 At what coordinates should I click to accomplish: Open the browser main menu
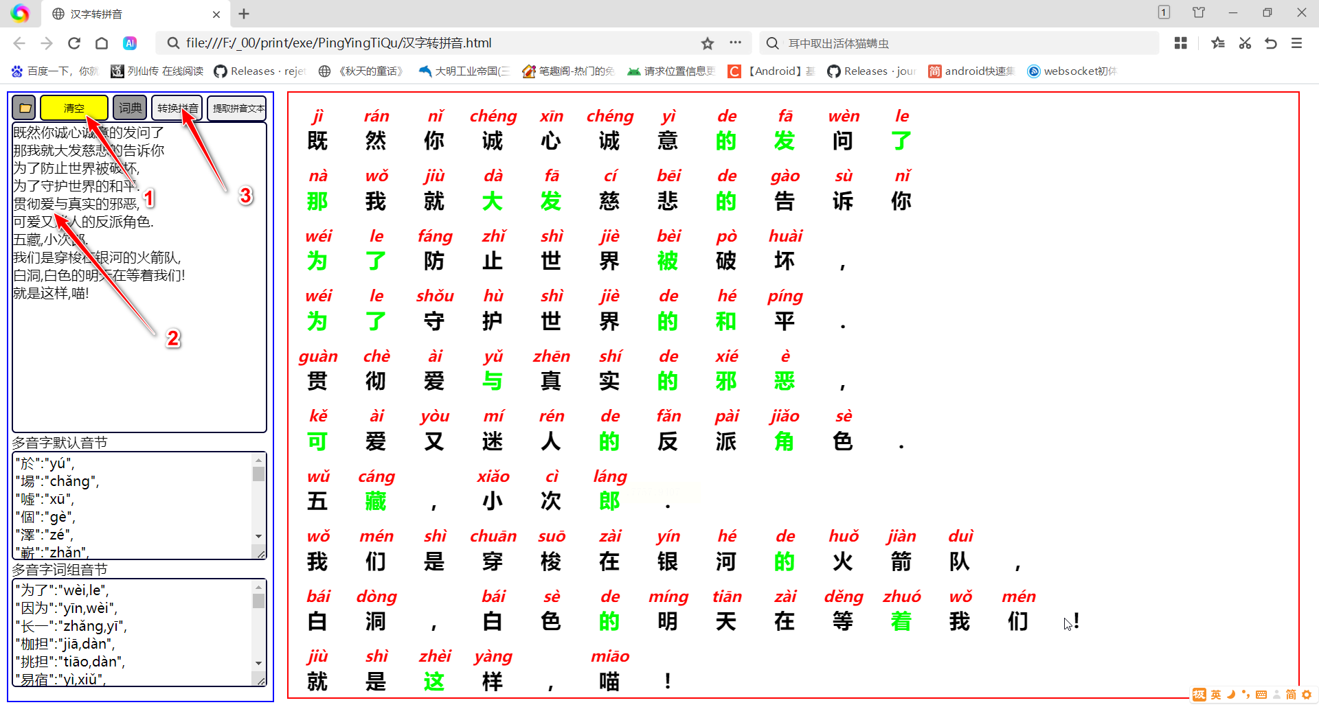tap(1297, 43)
